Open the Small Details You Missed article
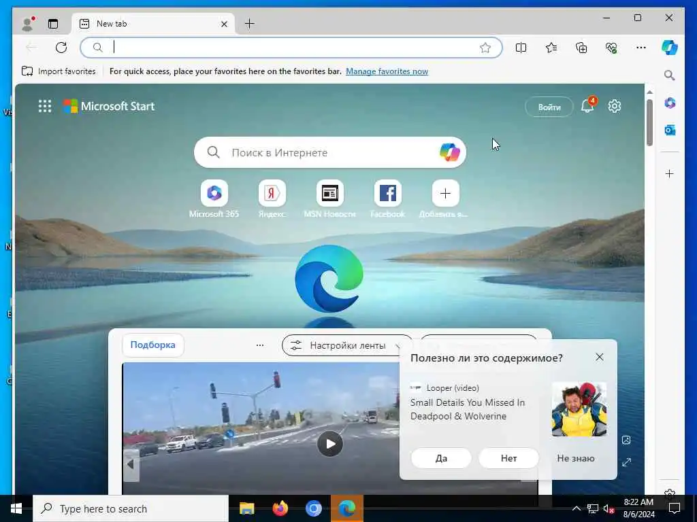Image resolution: width=697 pixels, height=522 pixels. pos(467,409)
